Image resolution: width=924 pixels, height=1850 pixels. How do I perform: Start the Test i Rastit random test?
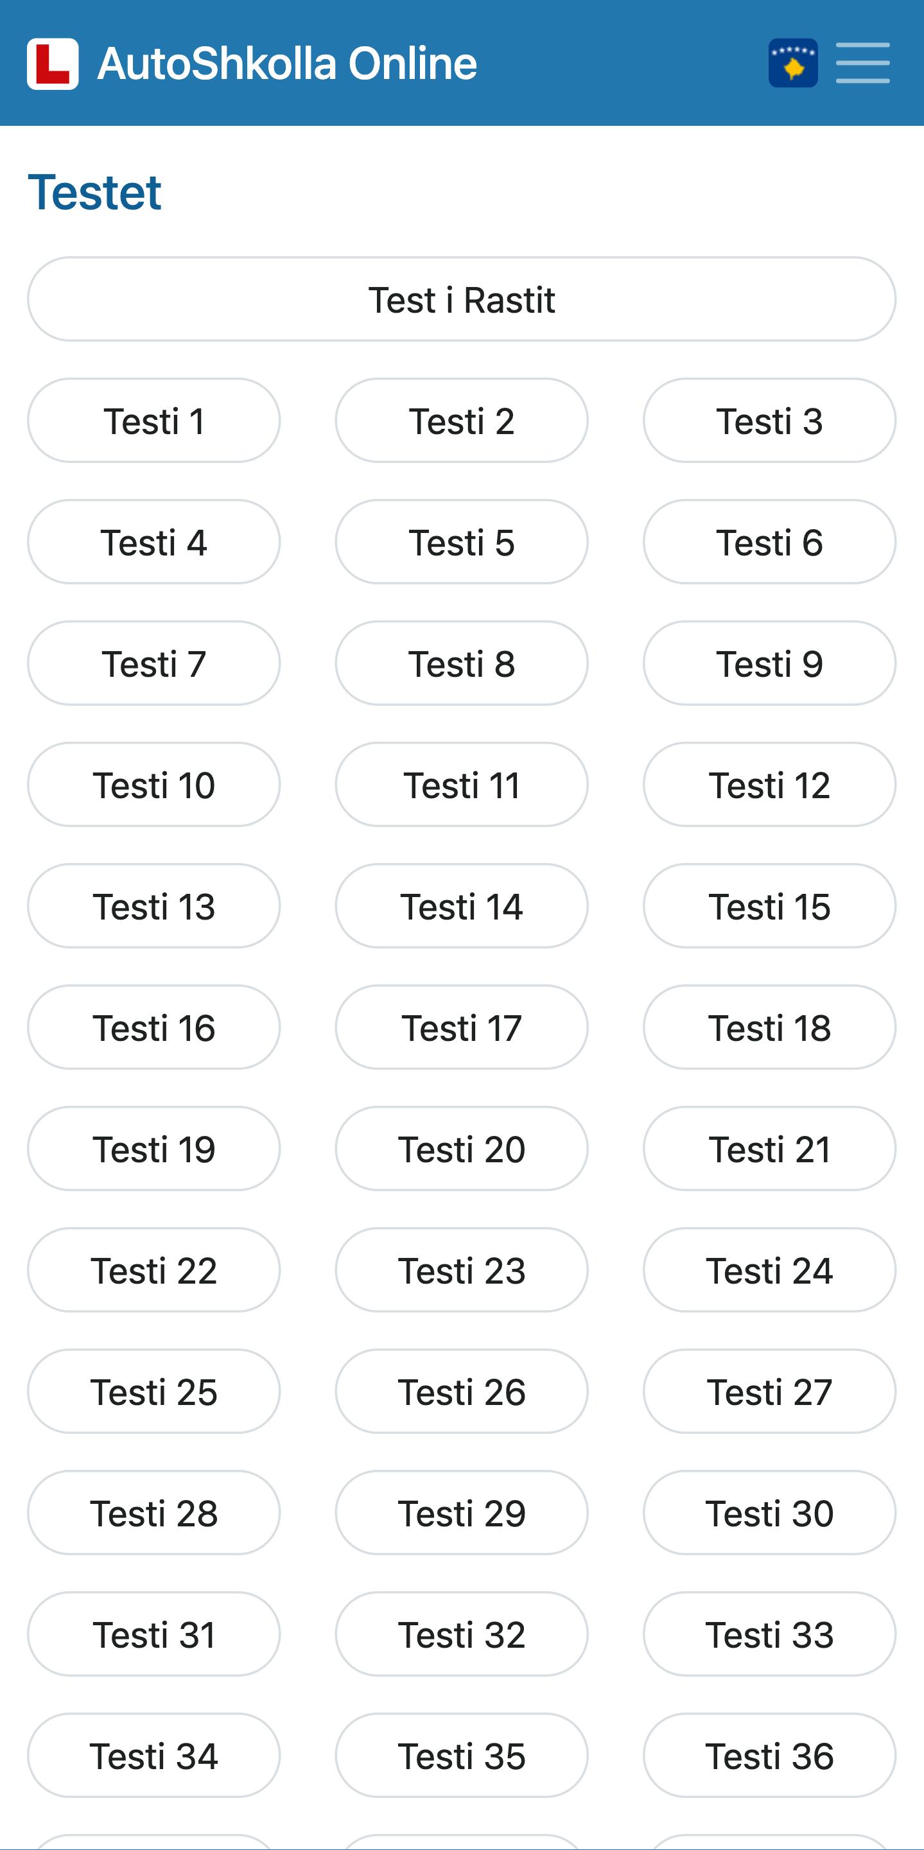[x=462, y=299]
